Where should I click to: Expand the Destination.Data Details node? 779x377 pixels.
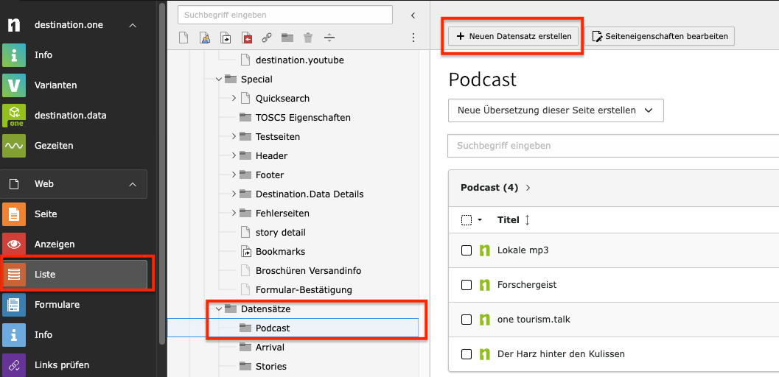point(234,194)
